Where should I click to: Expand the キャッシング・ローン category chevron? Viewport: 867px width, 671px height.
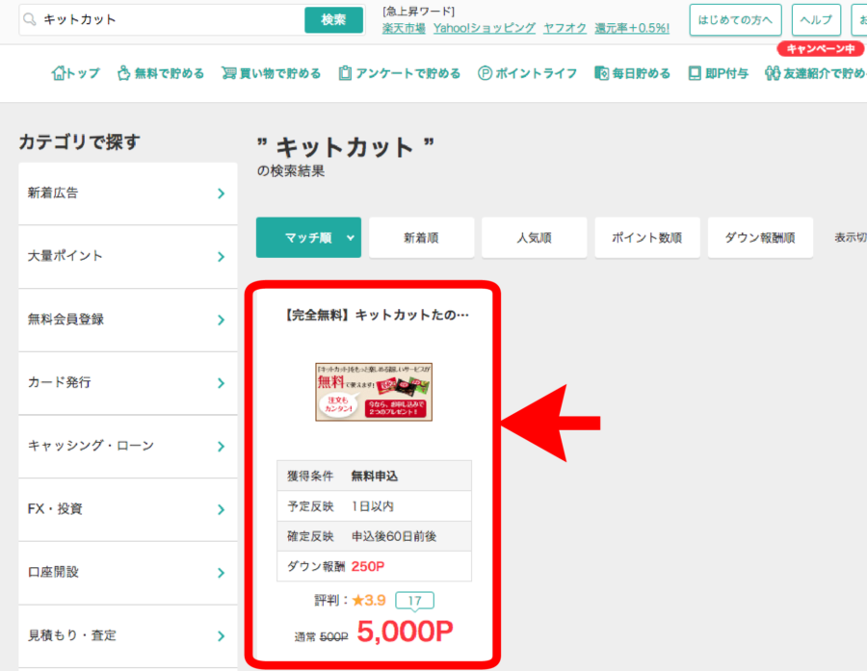tap(222, 447)
